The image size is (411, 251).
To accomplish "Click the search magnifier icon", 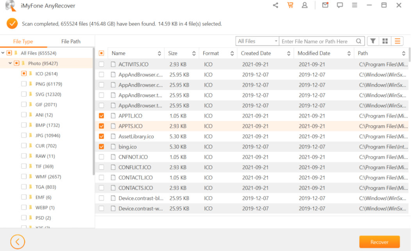I will (x=359, y=41).
